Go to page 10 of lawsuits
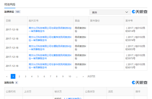 (70, 76)
